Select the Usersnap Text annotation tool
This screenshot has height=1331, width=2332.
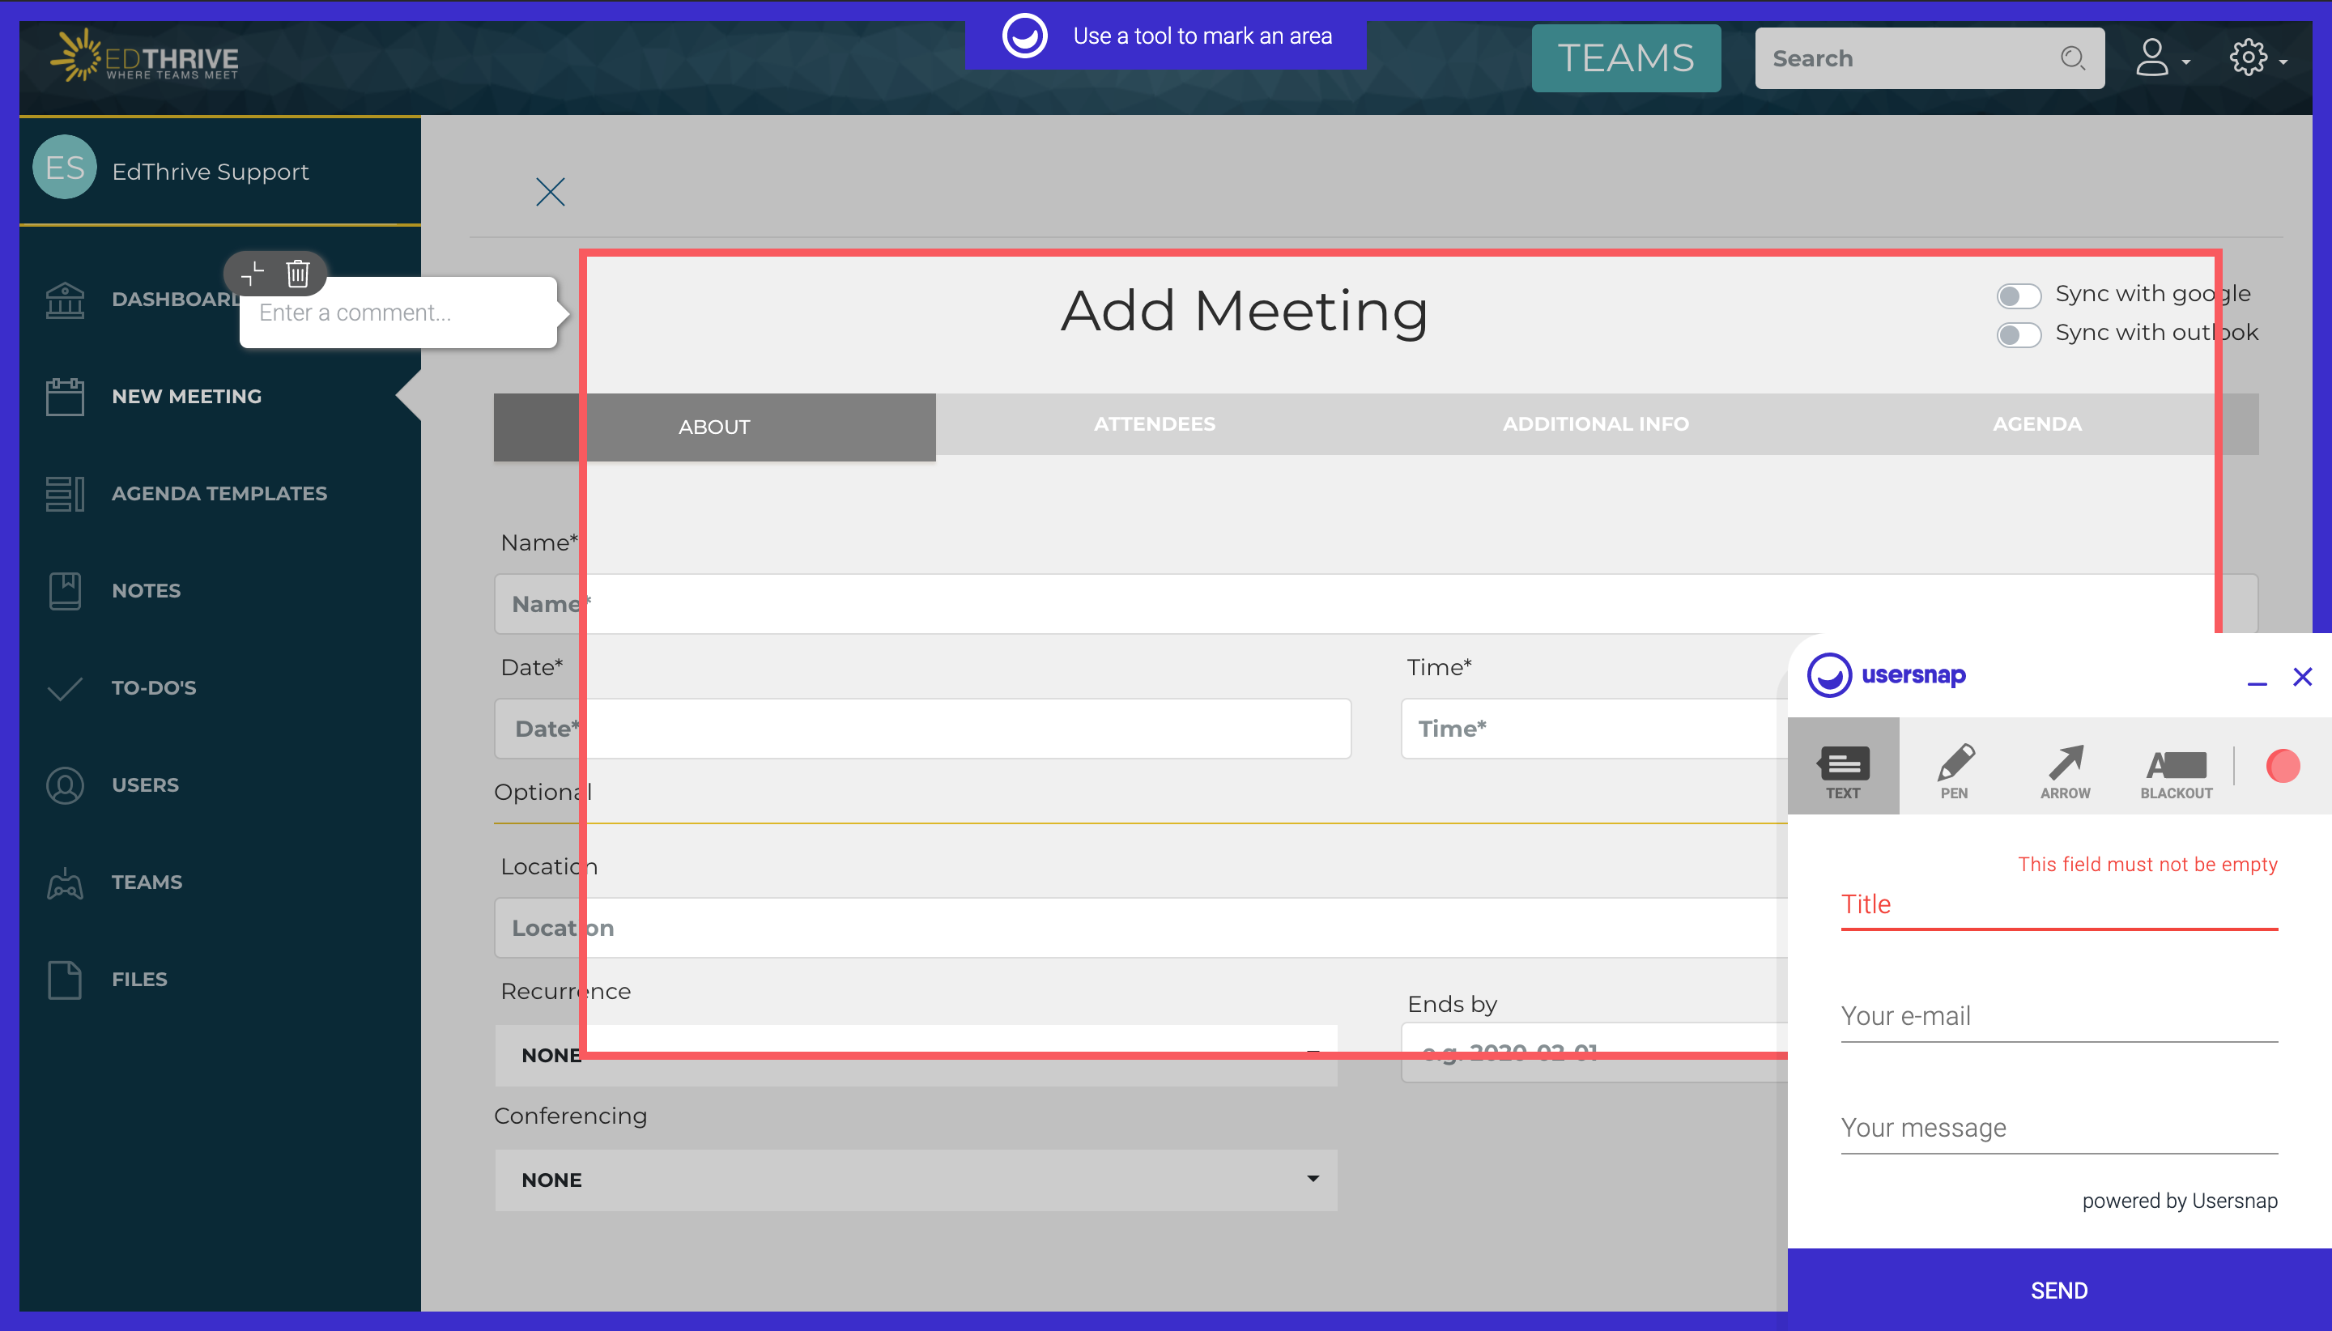pyautogui.click(x=1842, y=766)
